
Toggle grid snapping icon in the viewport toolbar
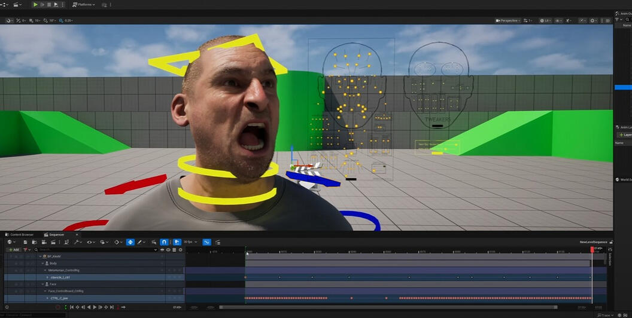click(32, 20)
